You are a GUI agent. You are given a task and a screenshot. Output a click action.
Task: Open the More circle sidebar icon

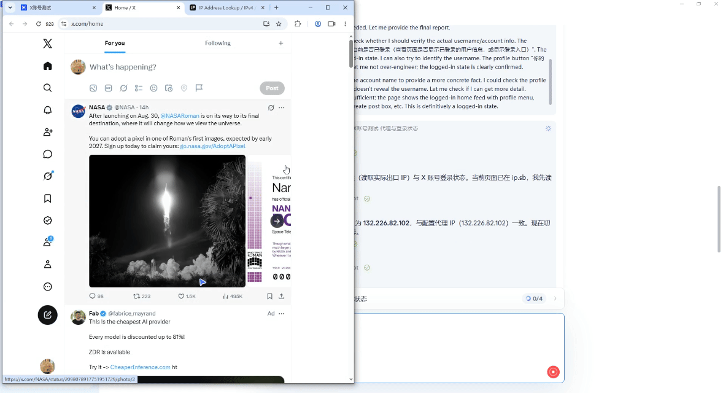pos(47,286)
